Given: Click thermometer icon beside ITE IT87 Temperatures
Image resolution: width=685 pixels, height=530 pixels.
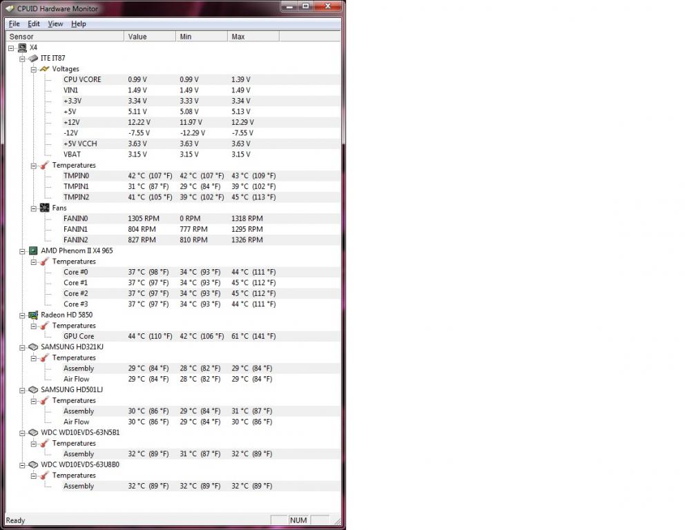Looking at the screenshot, I should [45, 165].
